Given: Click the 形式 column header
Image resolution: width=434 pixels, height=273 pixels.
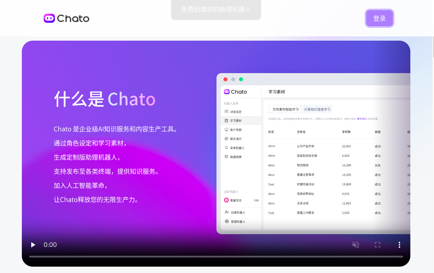Looking at the screenshot, I should (x=271, y=132).
